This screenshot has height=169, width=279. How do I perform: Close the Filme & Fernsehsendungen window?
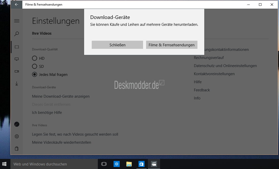click(x=272, y=5)
